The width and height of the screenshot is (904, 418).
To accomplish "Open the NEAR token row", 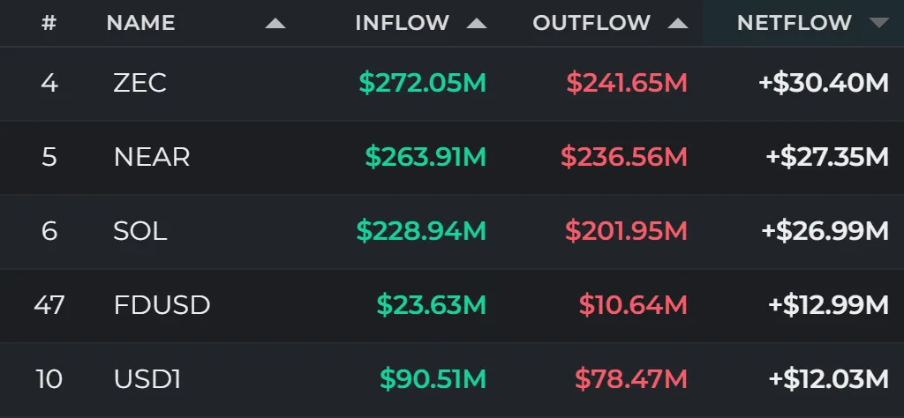I will pos(452,157).
